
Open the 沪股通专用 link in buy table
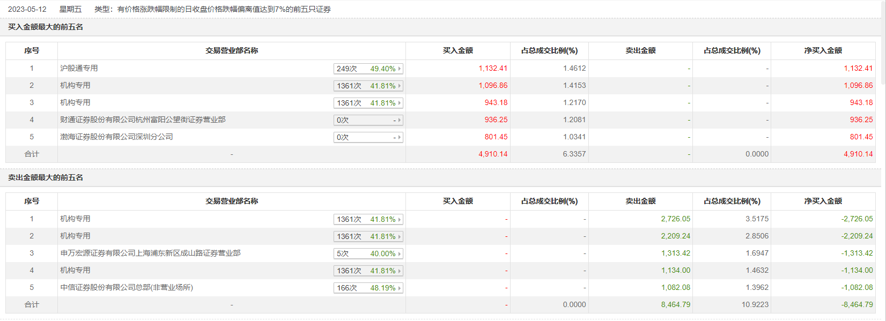tap(79, 68)
